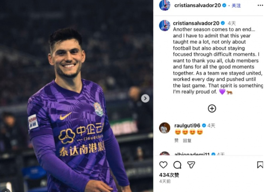This screenshot has height=192, width=267.
Task: Open cristiansalvador20 username in caption
Action: [196, 23]
